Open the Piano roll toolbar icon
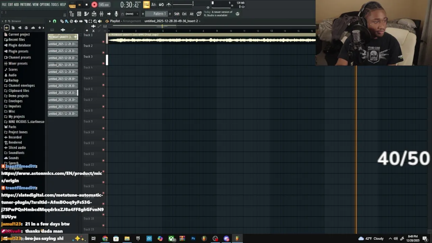The image size is (432, 243). click(86, 14)
